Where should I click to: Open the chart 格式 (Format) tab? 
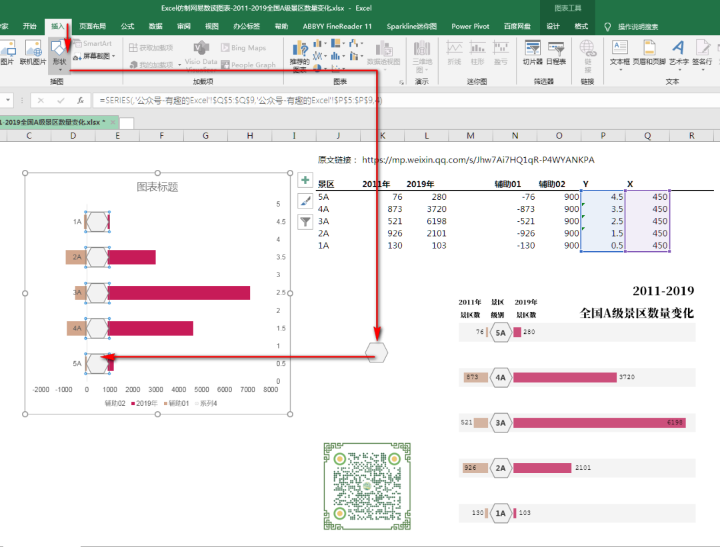click(x=581, y=26)
